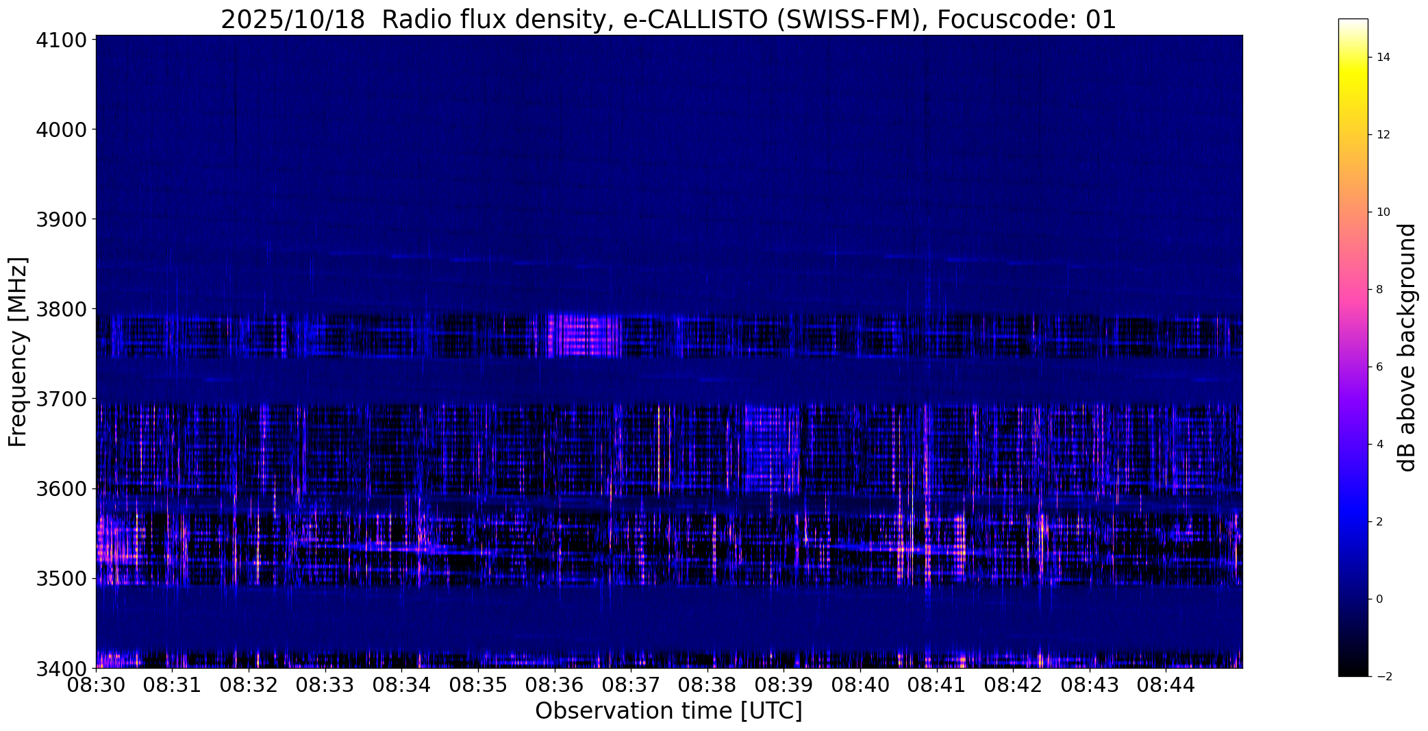Click the 3600 frequency tick label
The width and height of the screenshot is (1428, 731).
pyautogui.click(x=61, y=488)
